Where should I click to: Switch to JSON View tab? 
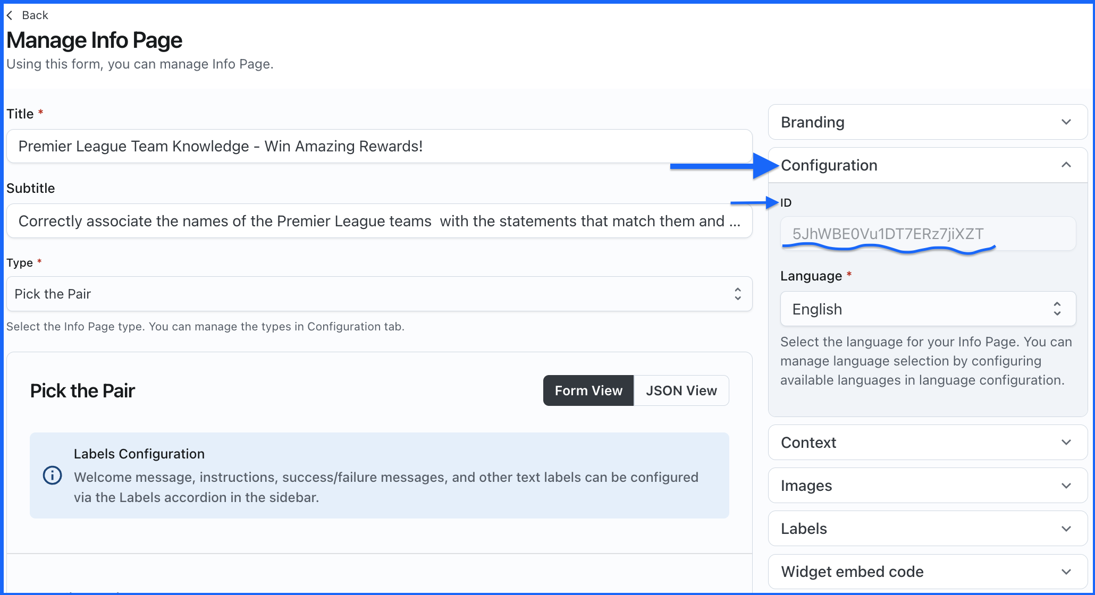coord(681,390)
